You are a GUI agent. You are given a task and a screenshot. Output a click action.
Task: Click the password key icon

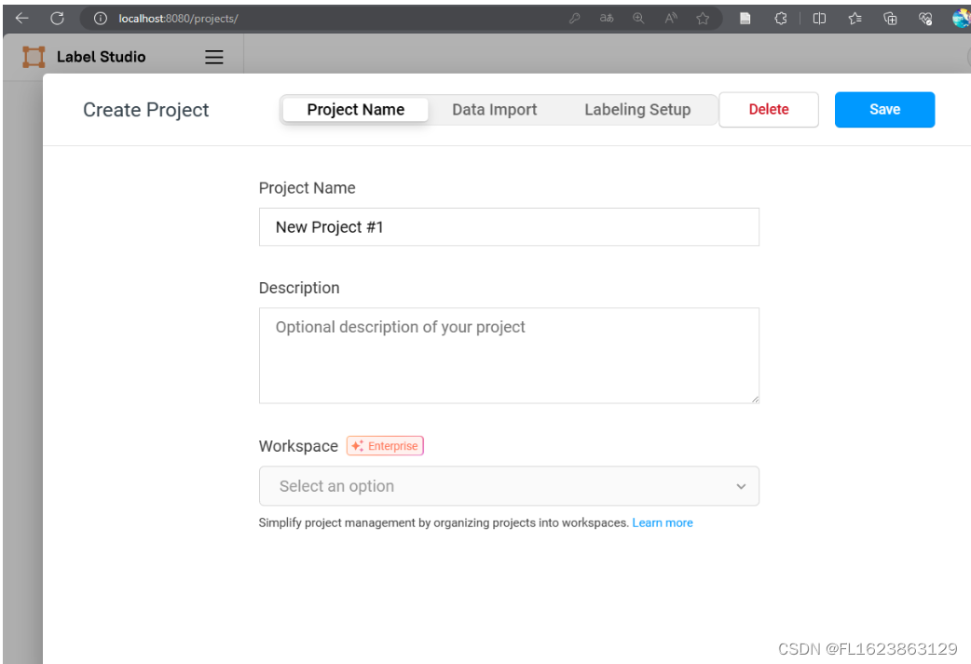coord(575,18)
